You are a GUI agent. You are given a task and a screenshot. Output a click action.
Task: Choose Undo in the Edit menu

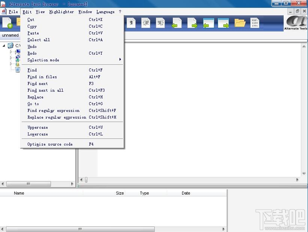(x=72, y=46)
